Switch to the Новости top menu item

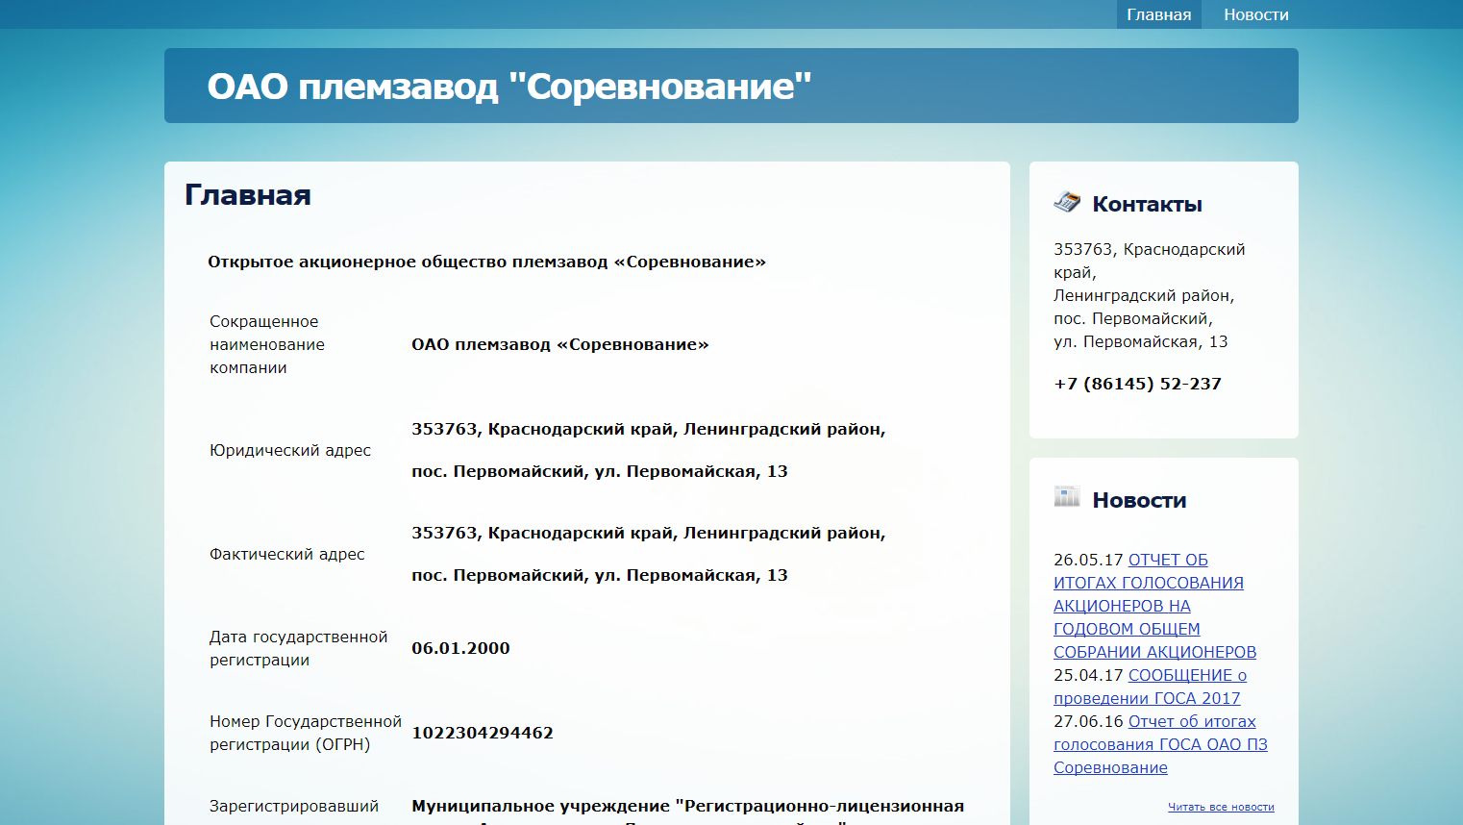(1255, 14)
